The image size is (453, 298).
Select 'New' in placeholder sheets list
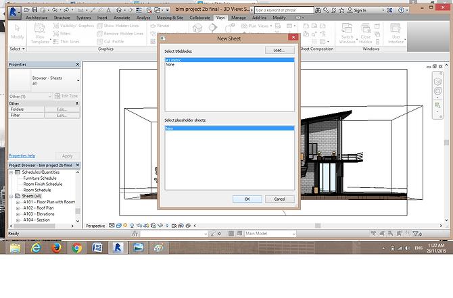coord(229,128)
